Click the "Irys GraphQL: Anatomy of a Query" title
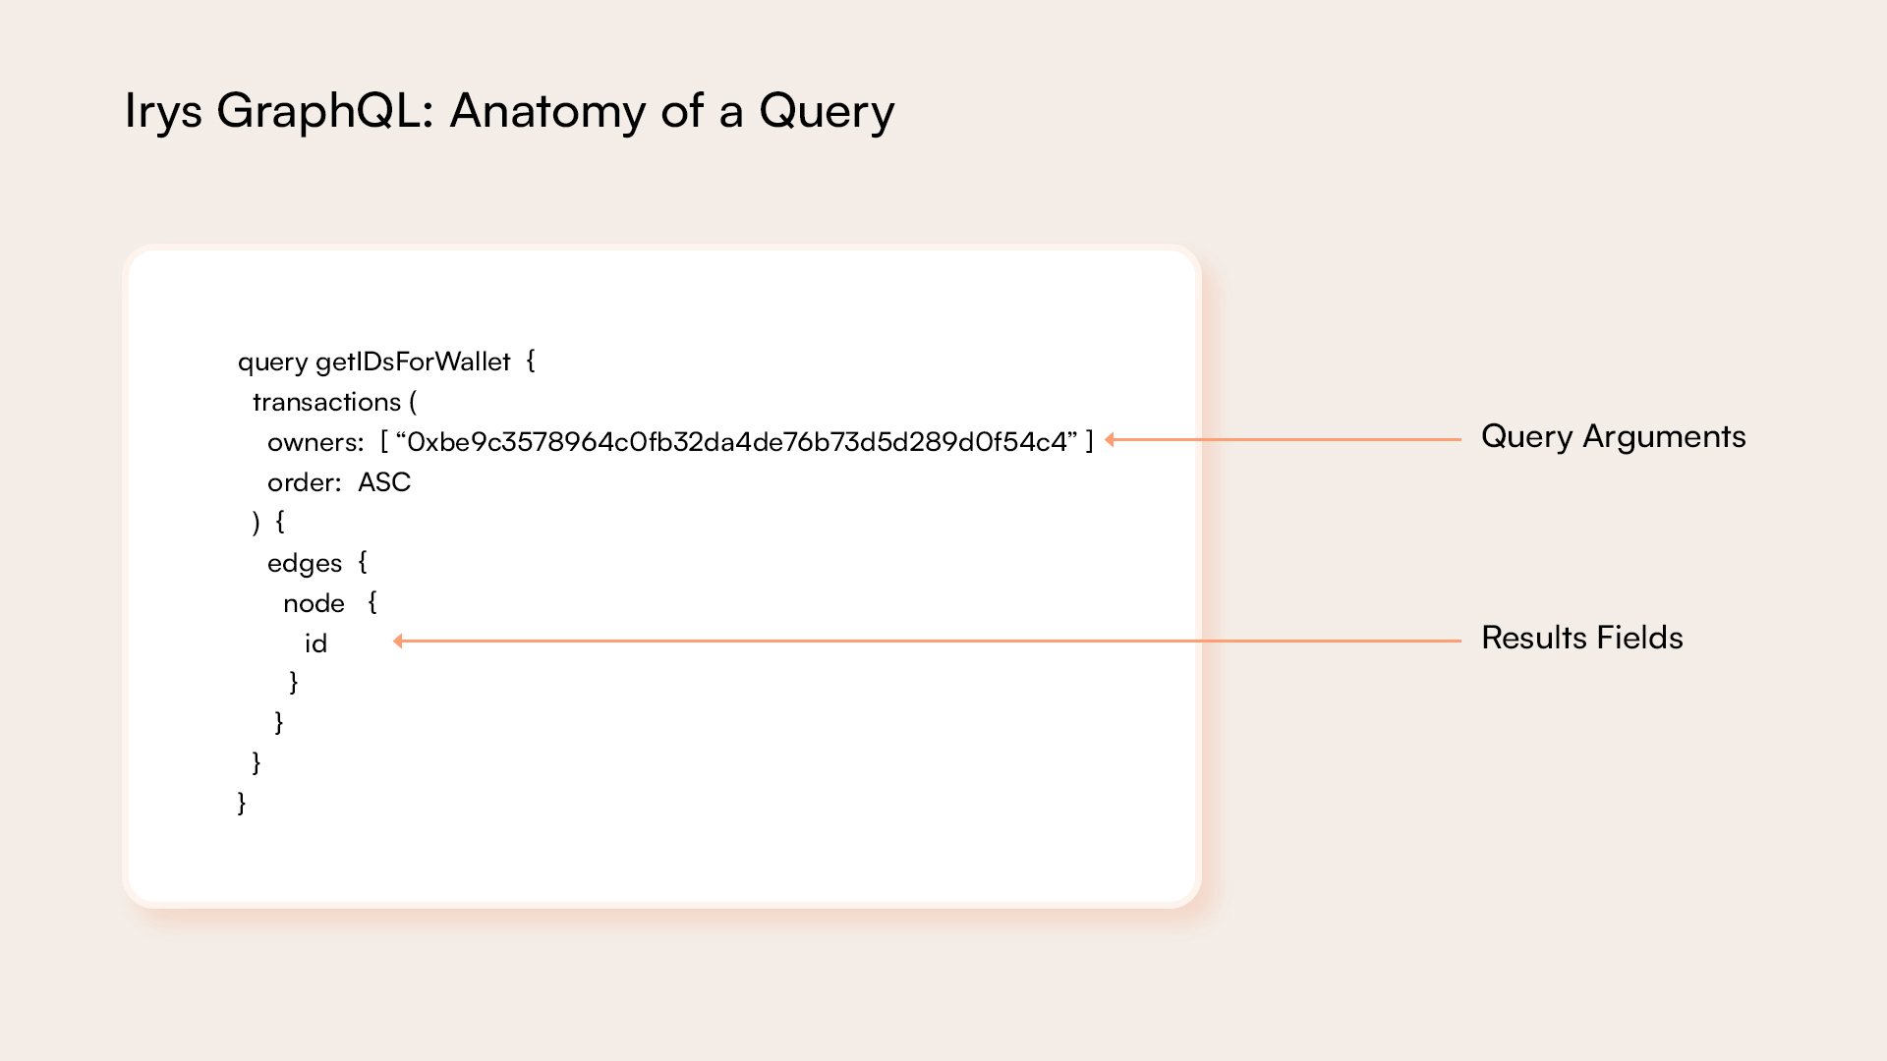 coord(509,110)
